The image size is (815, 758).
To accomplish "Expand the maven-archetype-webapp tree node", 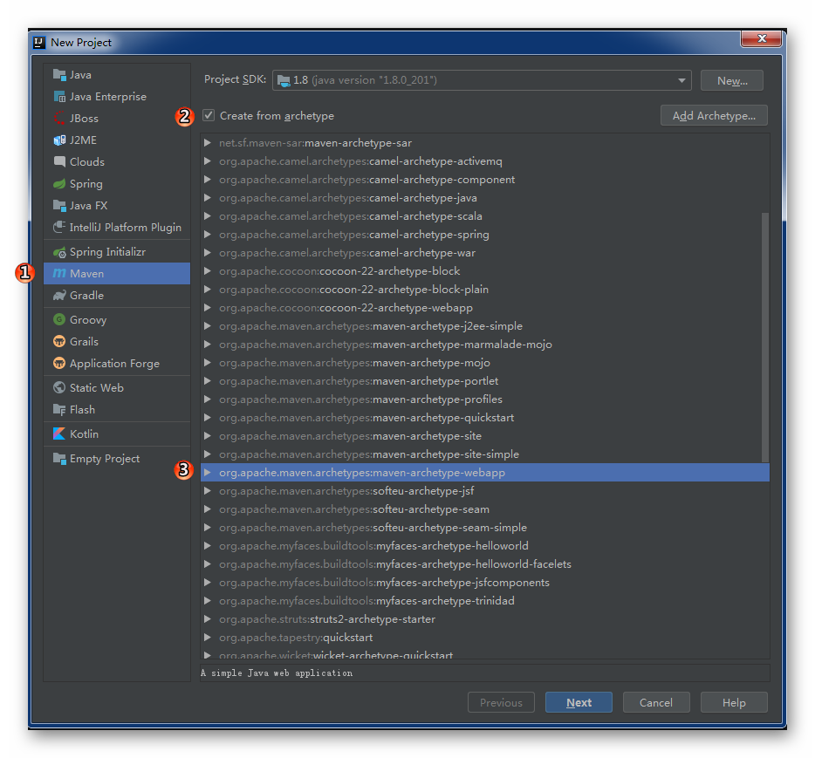I will coord(207,472).
